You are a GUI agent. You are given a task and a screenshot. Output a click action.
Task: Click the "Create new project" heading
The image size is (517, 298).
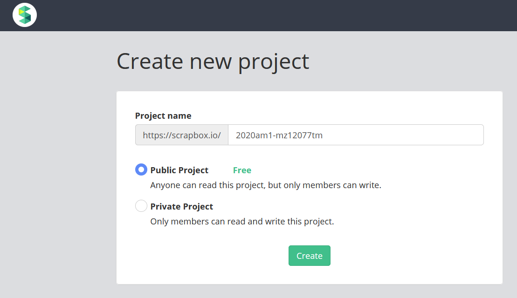tap(213, 61)
